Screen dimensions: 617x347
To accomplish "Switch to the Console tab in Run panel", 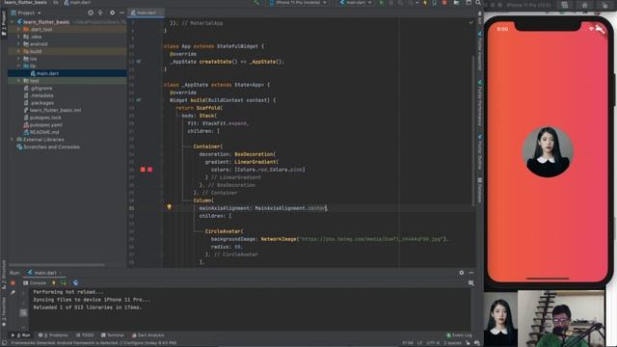I will (35, 282).
